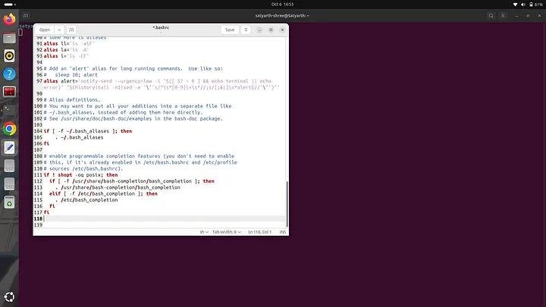Screen dimensions: 546x307
Task: Open Firefox from the dock
Action: click(x=9, y=19)
